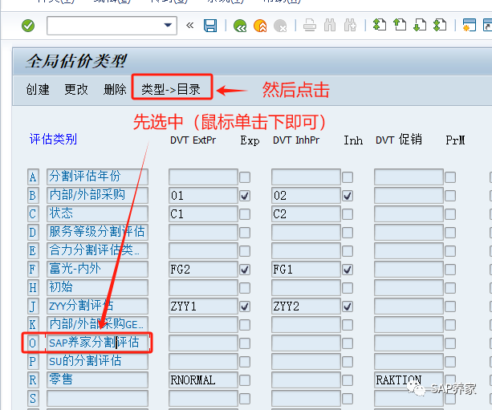Select row 初始
The image size is (492, 410).
[x=98, y=288]
